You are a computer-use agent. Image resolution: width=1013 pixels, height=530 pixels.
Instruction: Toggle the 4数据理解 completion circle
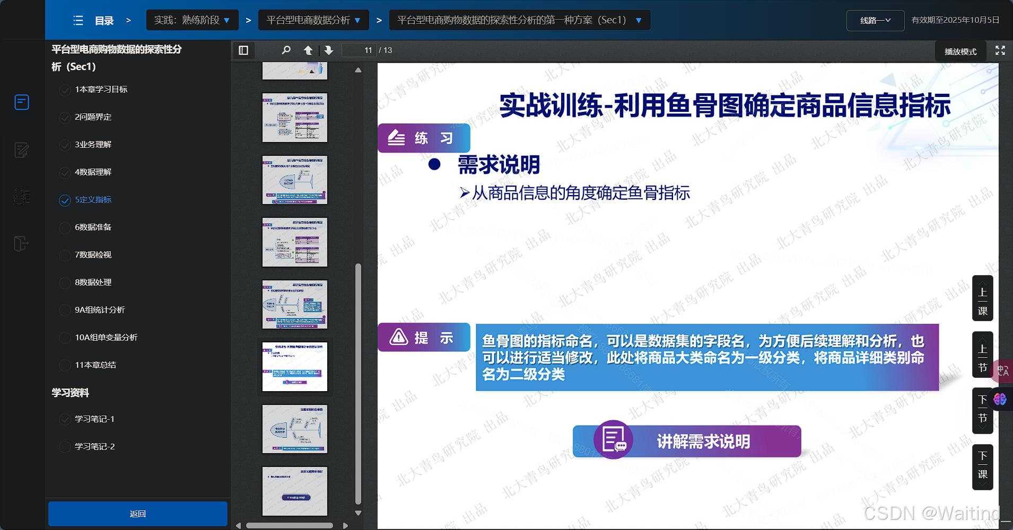(65, 173)
